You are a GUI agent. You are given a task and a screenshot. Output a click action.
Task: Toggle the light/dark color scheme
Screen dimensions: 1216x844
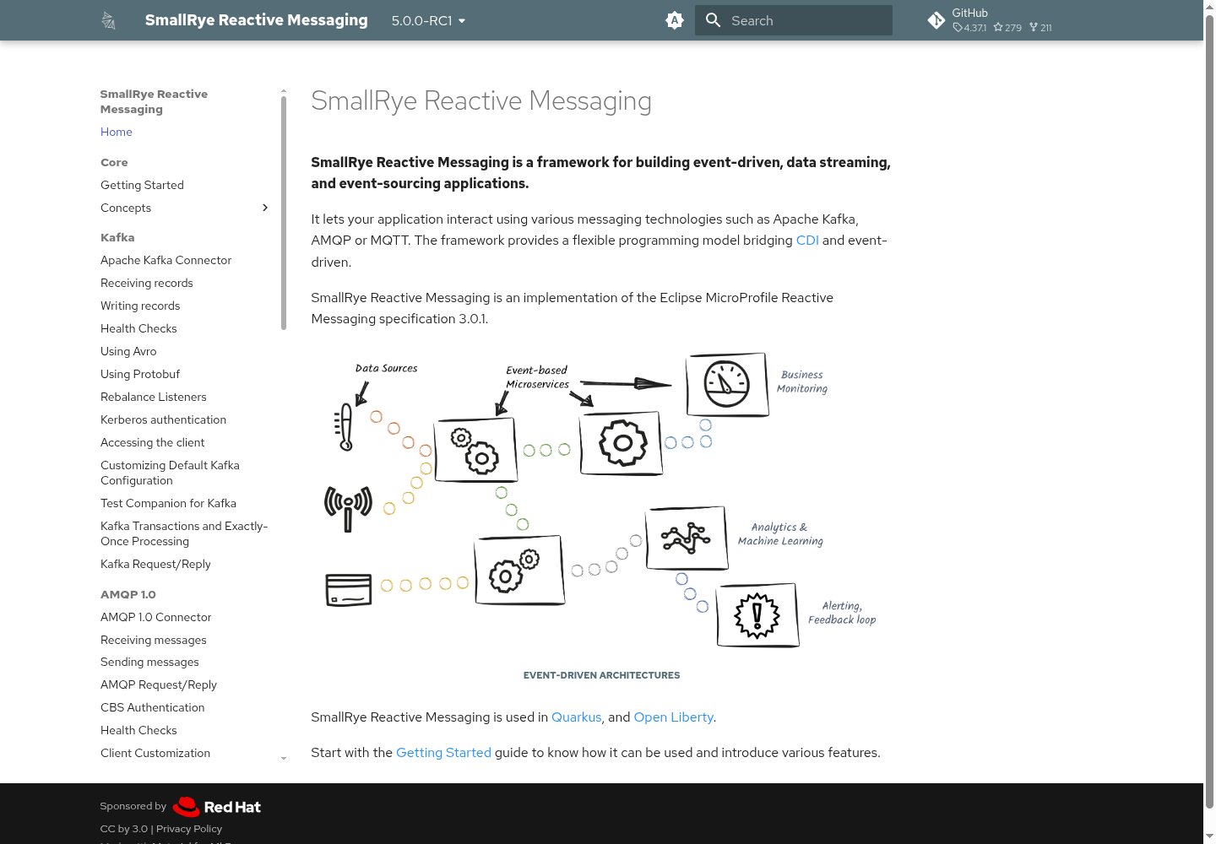(674, 20)
